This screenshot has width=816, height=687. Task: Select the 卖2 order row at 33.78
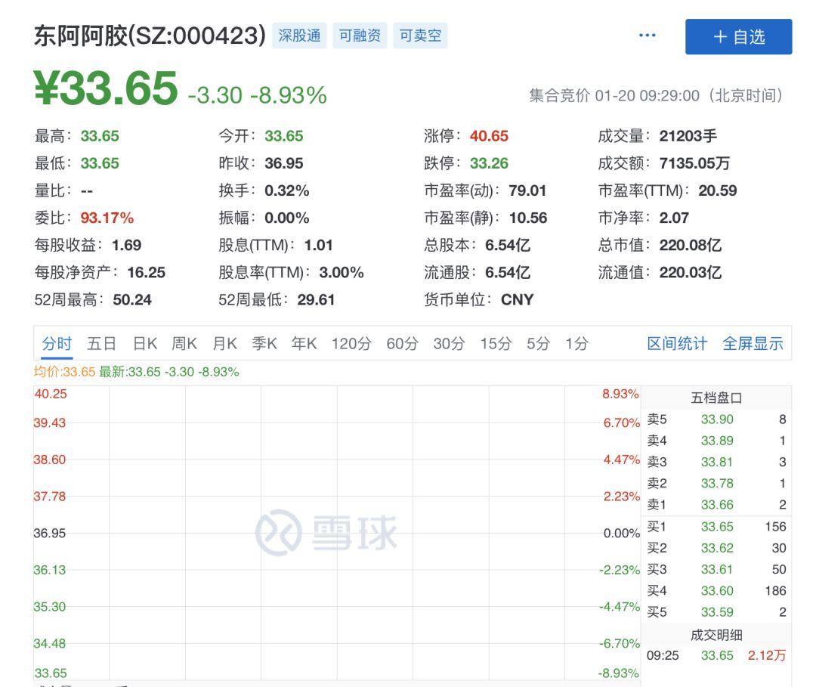(x=716, y=483)
